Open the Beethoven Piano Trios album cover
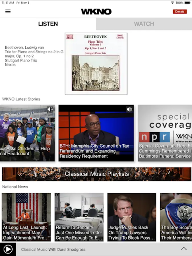This screenshot has height=256, width=192. tap(96, 64)
